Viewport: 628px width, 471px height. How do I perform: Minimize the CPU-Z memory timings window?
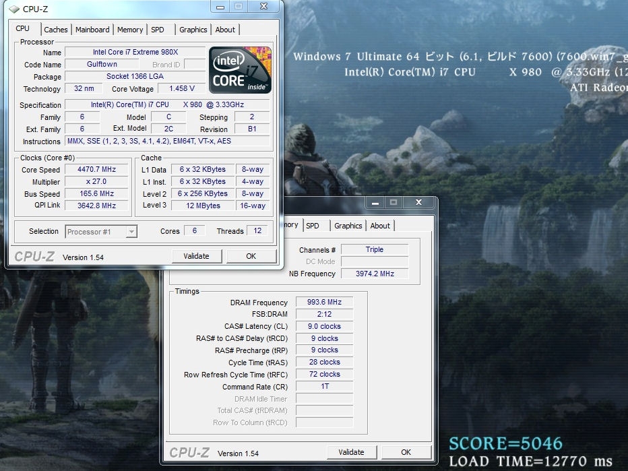[376, 202]
